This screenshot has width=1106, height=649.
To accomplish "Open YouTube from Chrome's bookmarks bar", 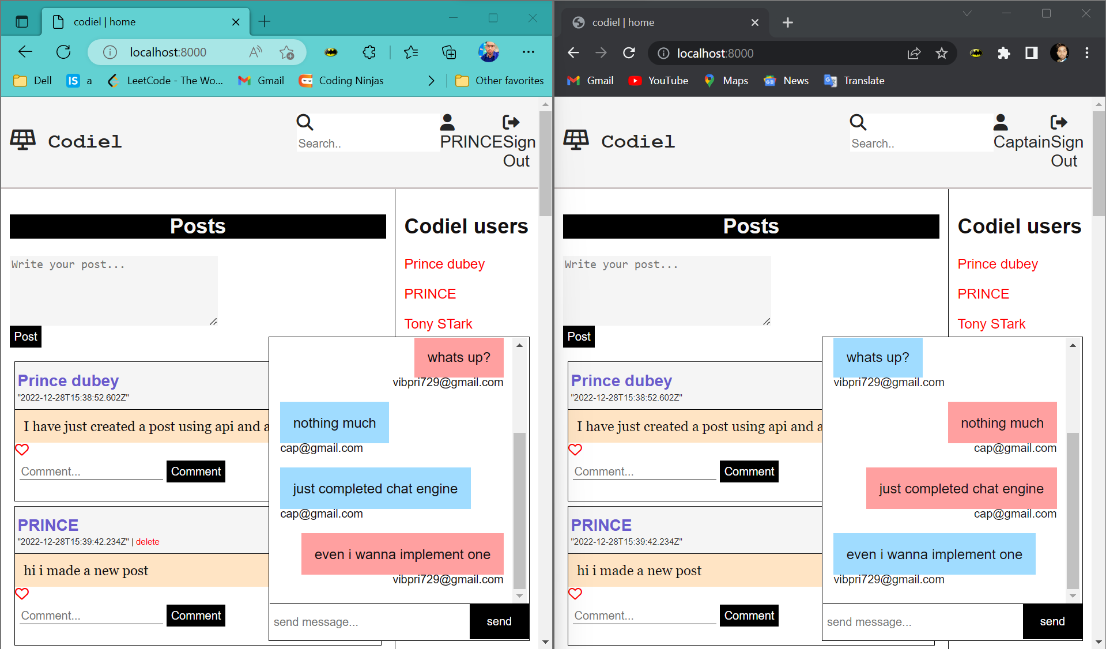I will pyautogui.click(x=658, y=81).
